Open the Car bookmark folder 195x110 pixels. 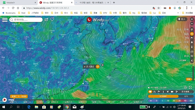click(153, 13)
